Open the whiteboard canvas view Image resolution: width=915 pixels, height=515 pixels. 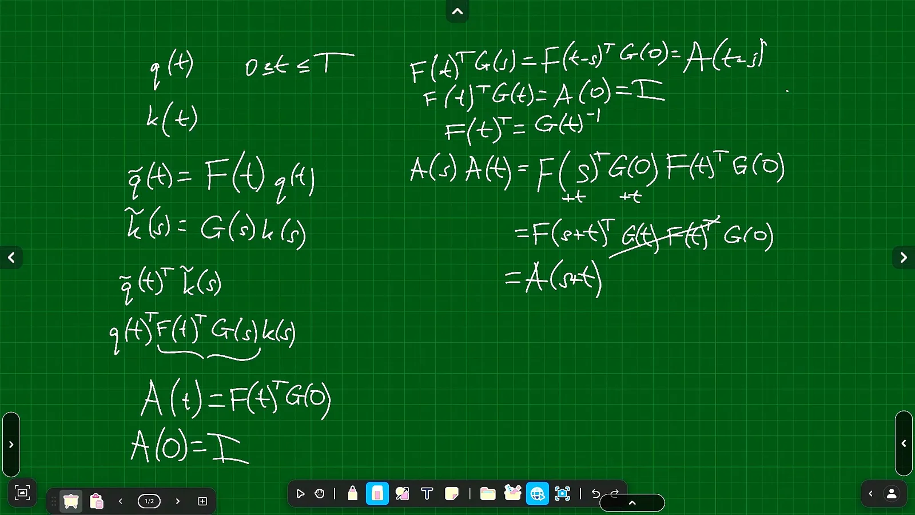click(x=71, y=501)
